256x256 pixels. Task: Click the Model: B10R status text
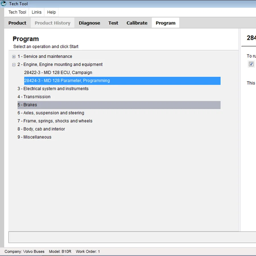click(x=60, y=251)
